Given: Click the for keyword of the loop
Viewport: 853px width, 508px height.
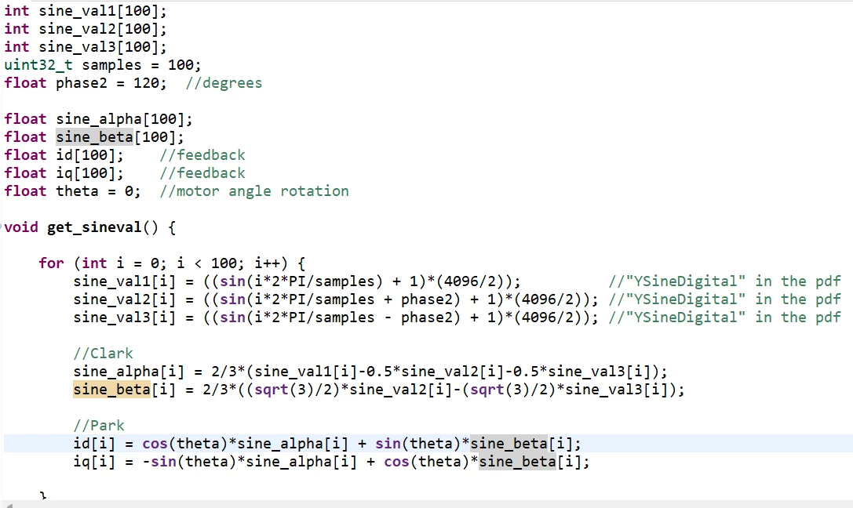Looking at the screenshot, I should [51, 263].
